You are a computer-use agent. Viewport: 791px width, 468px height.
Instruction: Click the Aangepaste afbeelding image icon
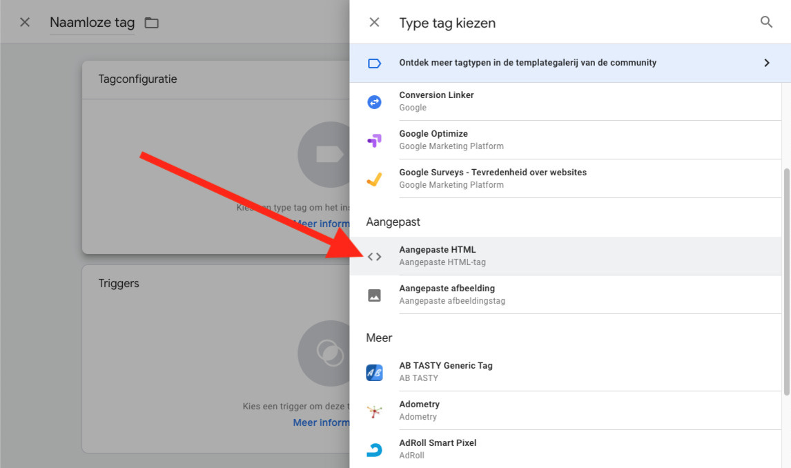374,295
